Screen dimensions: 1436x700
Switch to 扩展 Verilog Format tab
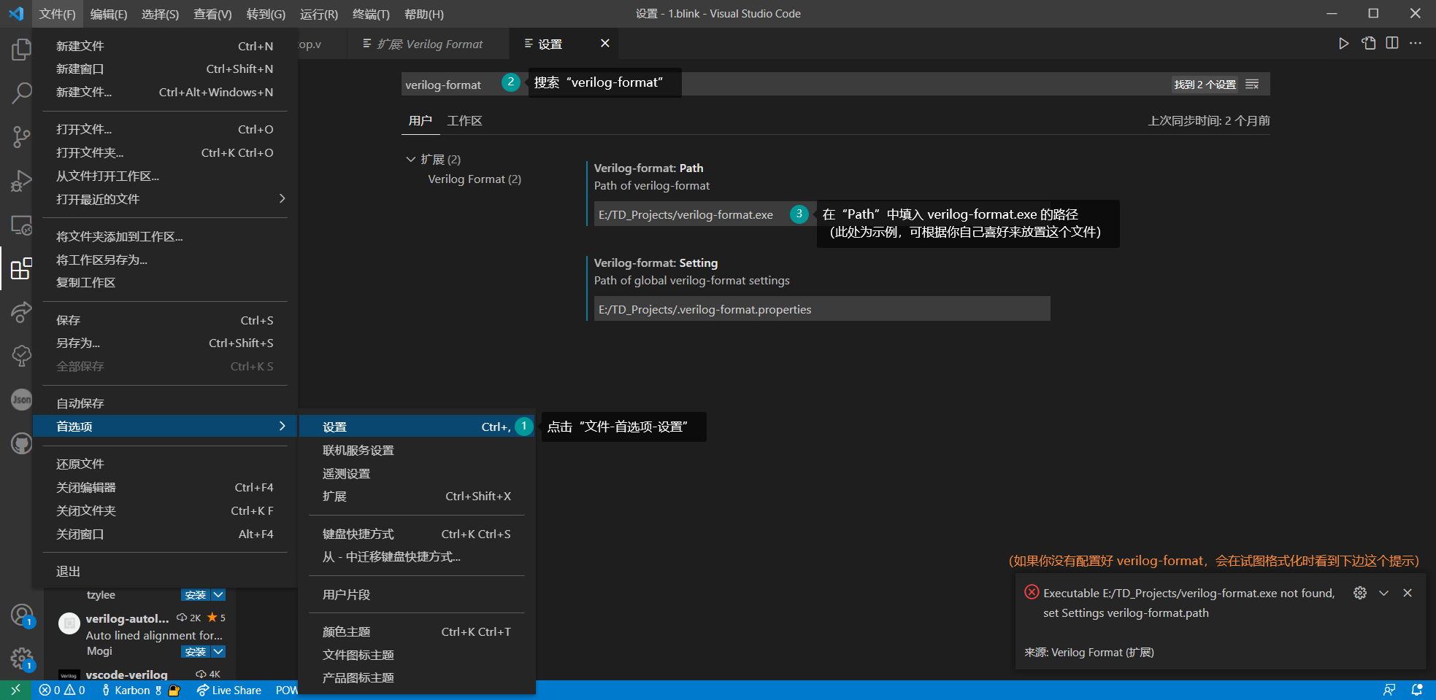(x=429, y=44)
